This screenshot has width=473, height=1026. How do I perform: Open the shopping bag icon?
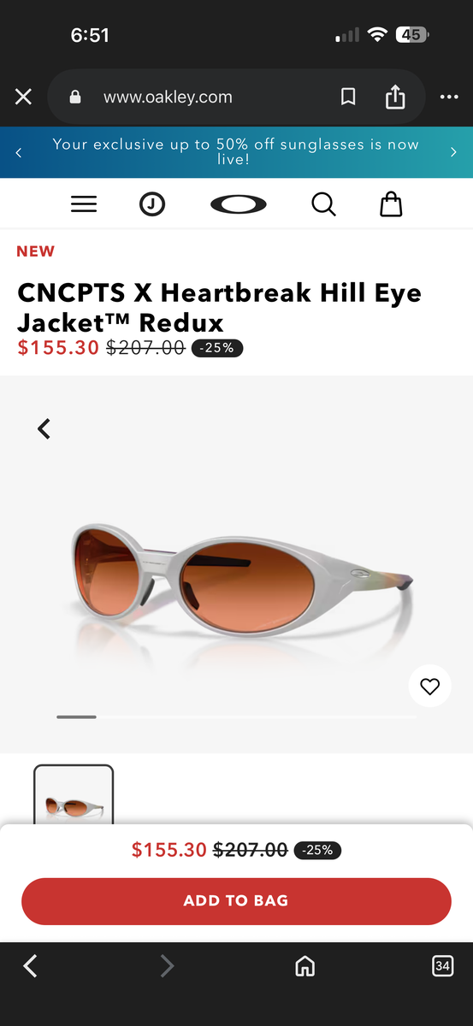pos(391,204)
